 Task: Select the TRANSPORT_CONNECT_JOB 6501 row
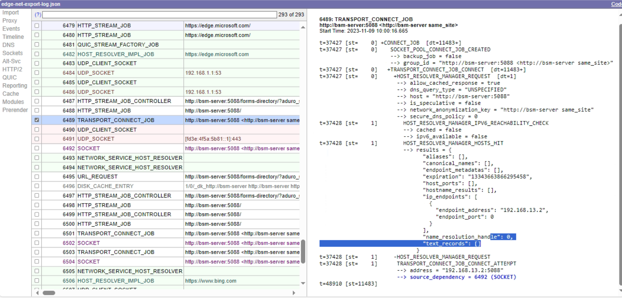point(166,234)
